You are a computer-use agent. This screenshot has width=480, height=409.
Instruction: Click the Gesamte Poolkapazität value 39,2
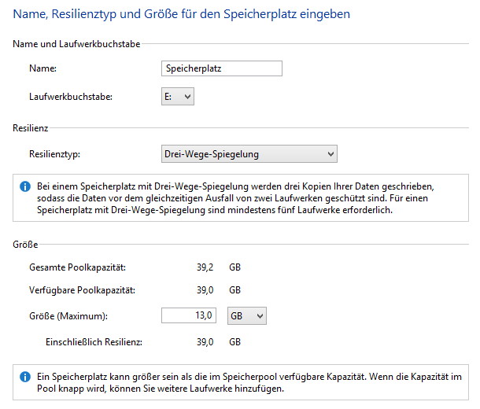point(205,267)
